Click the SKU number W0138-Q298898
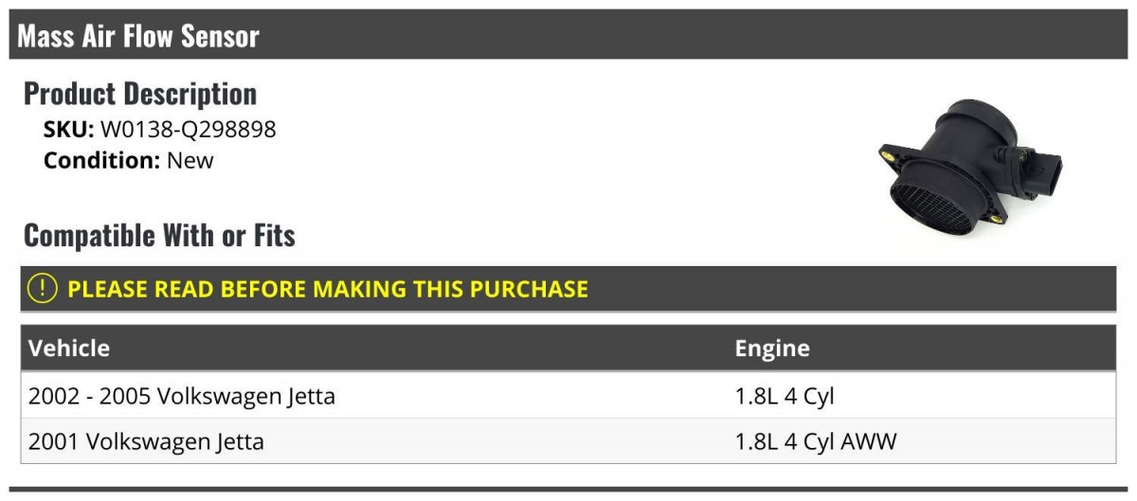Screen dimensions: 1137x501 tap(189, 129)
